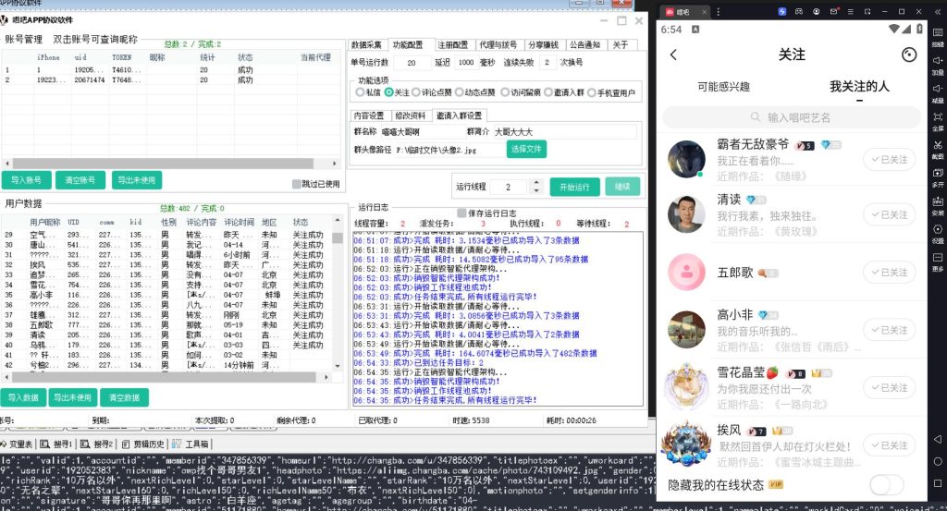
Task: Click the 选择文件 button
Action: point(526,149)
